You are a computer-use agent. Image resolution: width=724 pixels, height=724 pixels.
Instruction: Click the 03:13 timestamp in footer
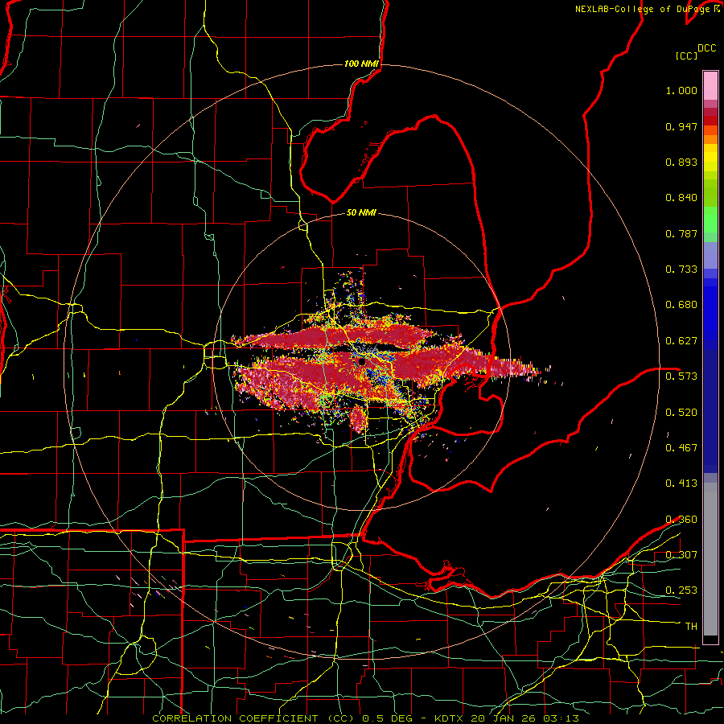[x=562, y=718]
